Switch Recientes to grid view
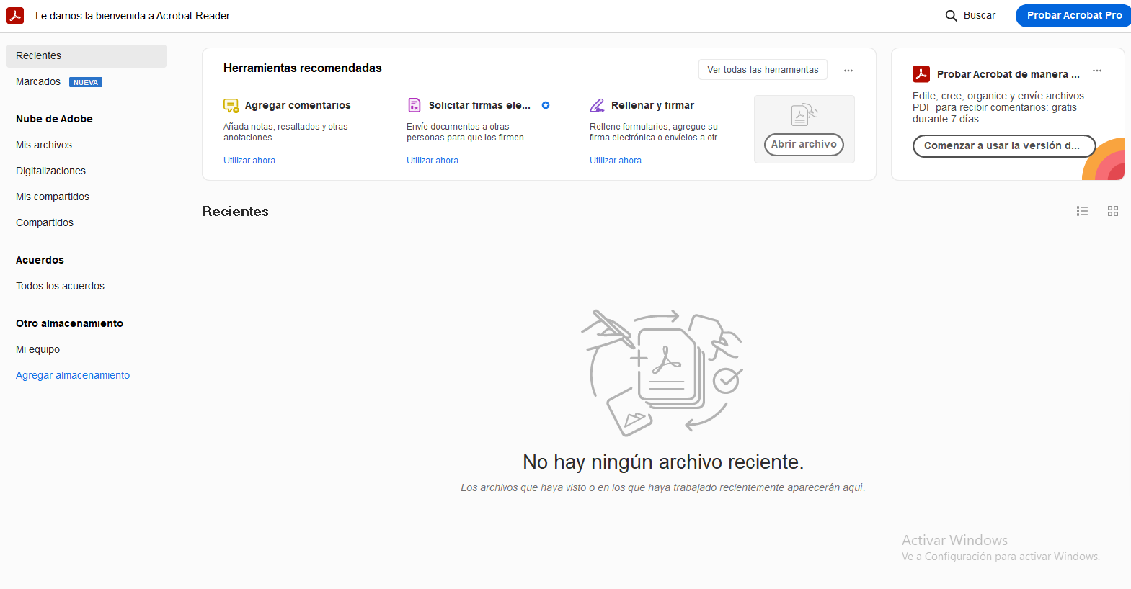Screen dimensions: 1131x589 coord(1113,211)
